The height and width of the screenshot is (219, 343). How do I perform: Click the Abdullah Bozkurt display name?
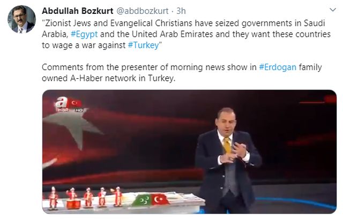(x=77, y=11)
